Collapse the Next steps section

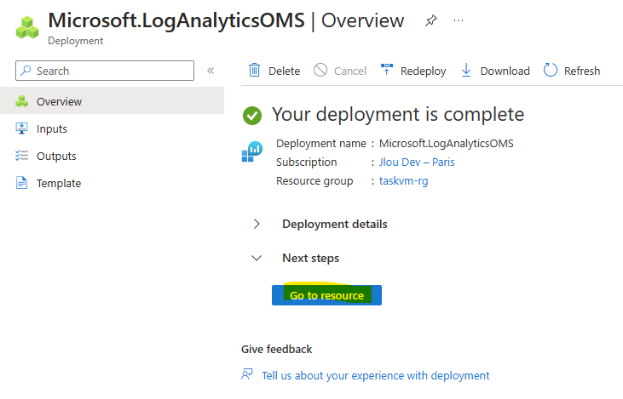[257, 258]
